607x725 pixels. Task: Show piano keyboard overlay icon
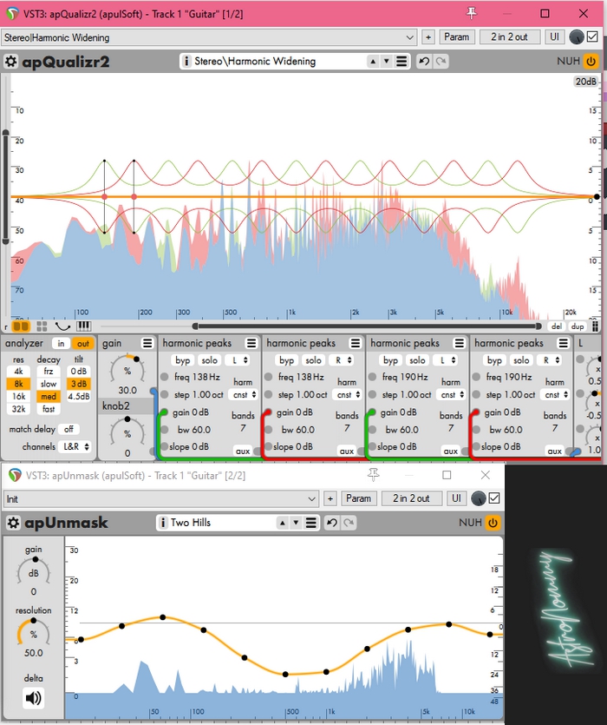tap(84, 326)
